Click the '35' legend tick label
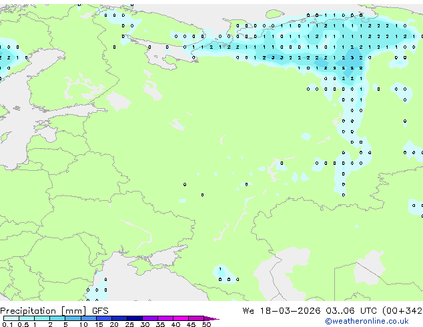Image resolution: width=423 pixels, height=327 pixels. (x=160, y=324)
